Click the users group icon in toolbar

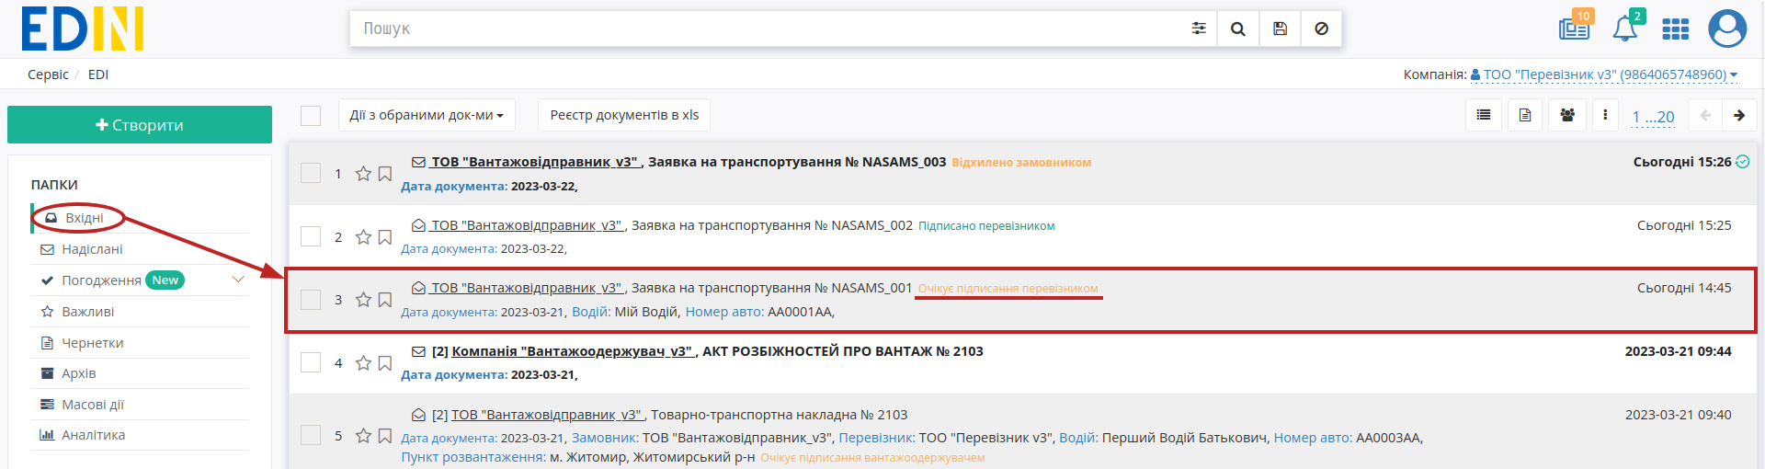[1567, 115]
